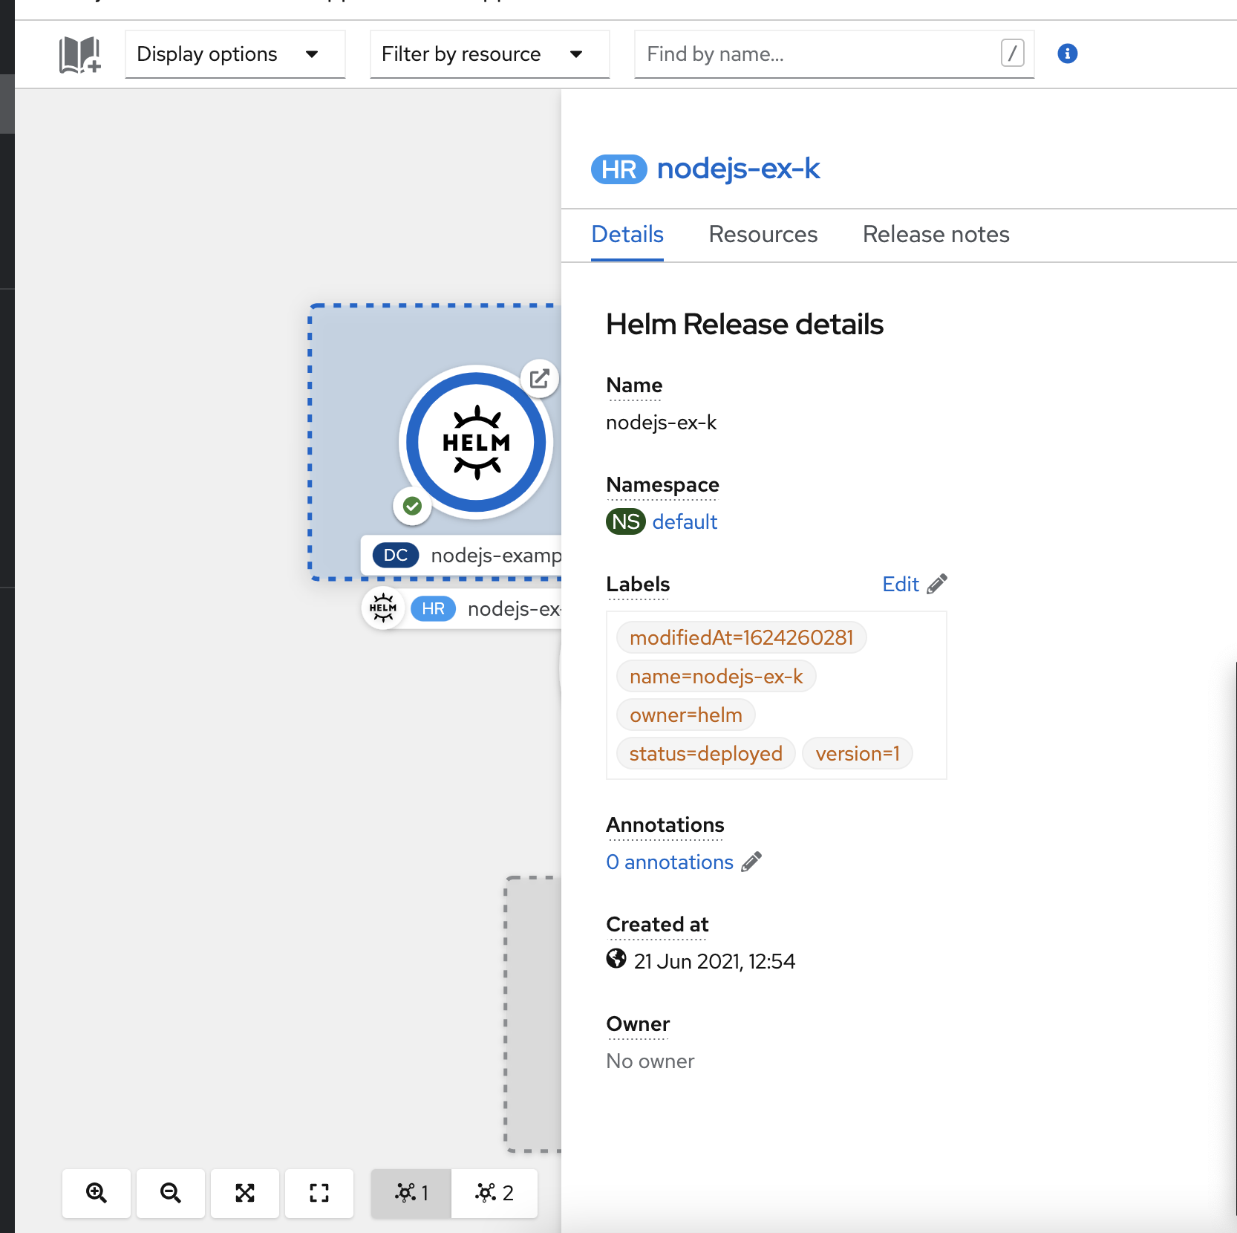Select the Helm logo topology node
1237x1233 pixels.
[476, 443]
